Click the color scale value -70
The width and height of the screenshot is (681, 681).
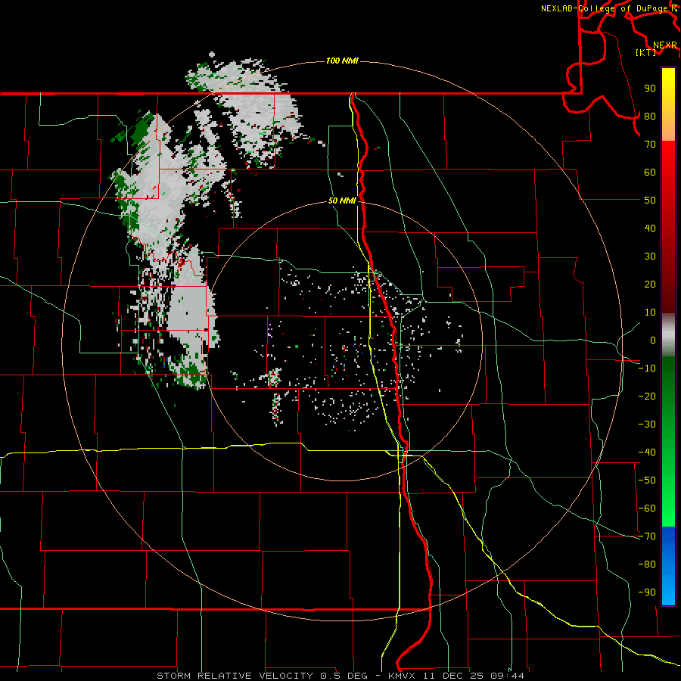(647, 536)
